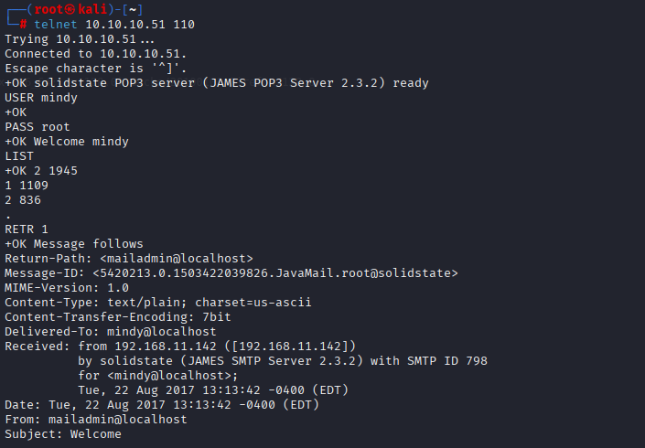The image size is (645, 448).
Task: Click the 'PASS root' line
Action: click(38, 127)
